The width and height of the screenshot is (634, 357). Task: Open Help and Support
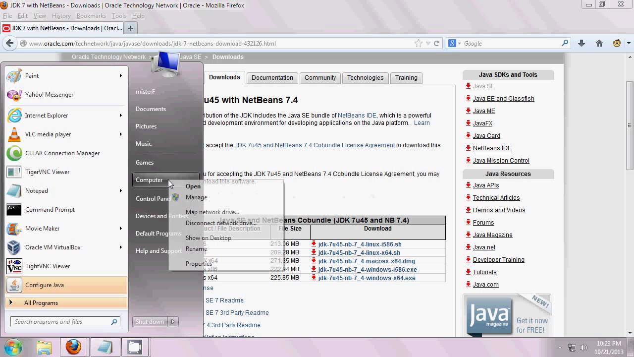point(158,251)
